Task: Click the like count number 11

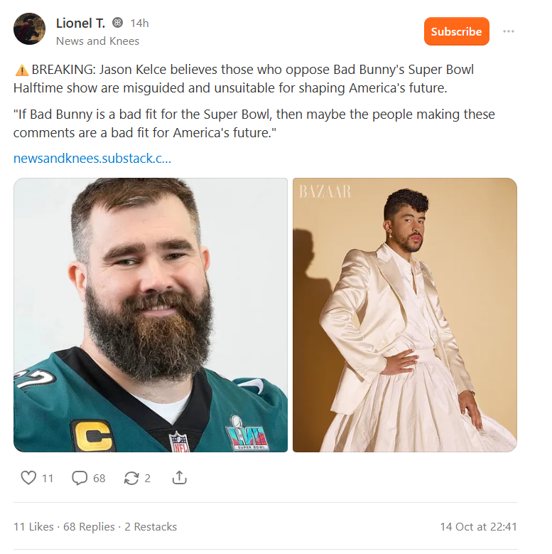Action: (48, 479)
